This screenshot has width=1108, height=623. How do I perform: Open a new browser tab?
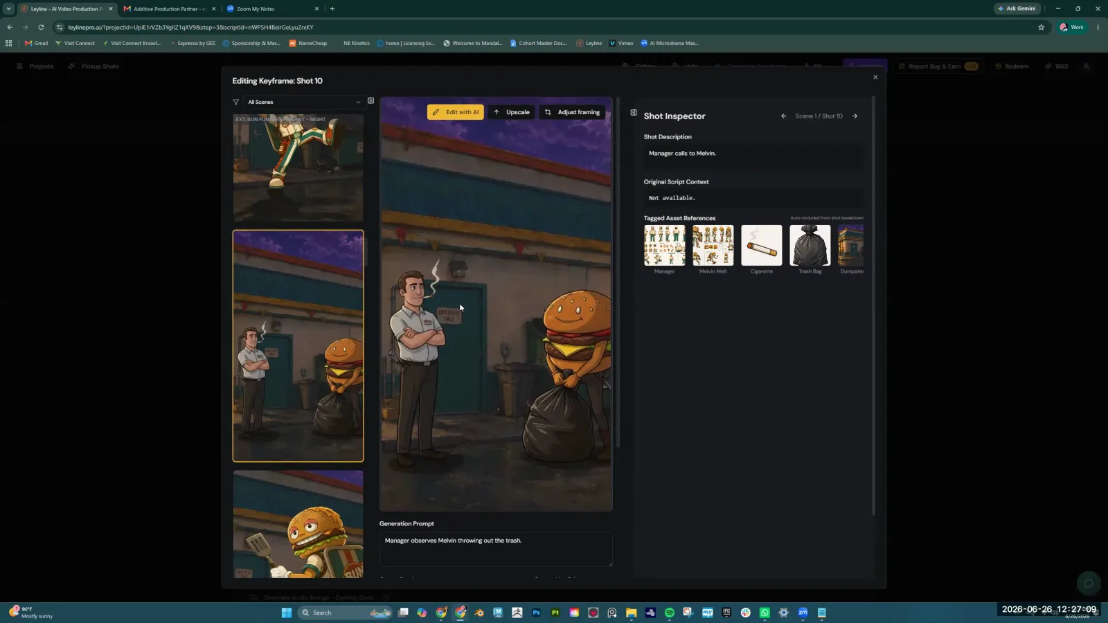click(x=332, y=9)
